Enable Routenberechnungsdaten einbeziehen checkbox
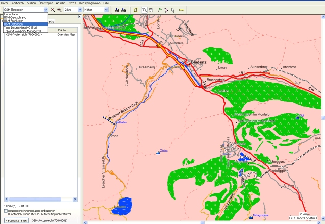The width and height of the screenshot is (325, 224). click(6, 211)
